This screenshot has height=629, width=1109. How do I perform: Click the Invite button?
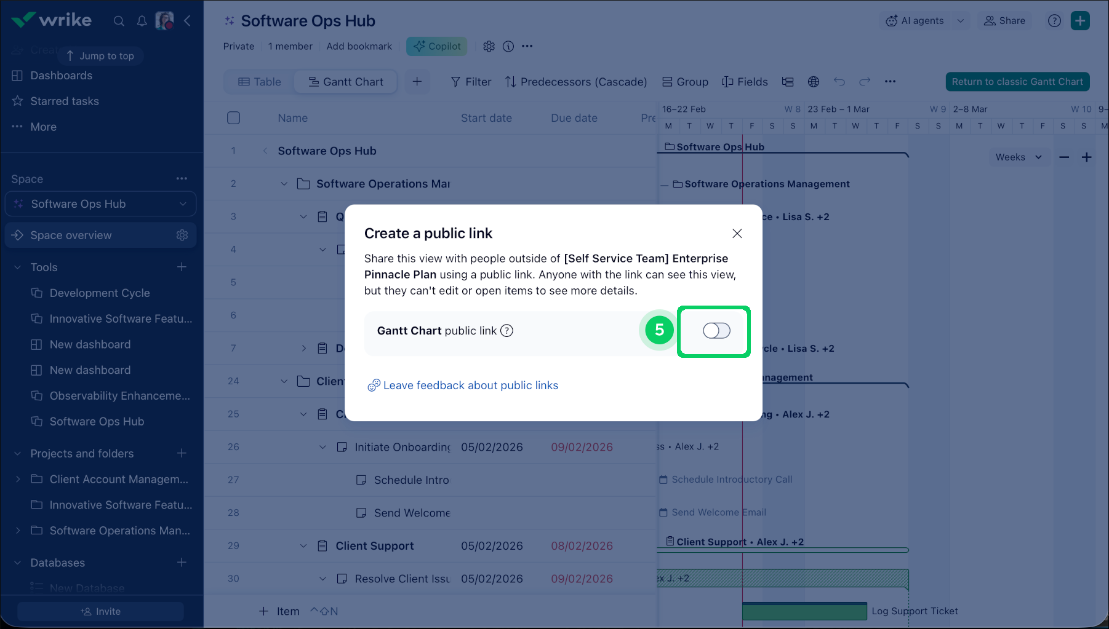point(100,611)
